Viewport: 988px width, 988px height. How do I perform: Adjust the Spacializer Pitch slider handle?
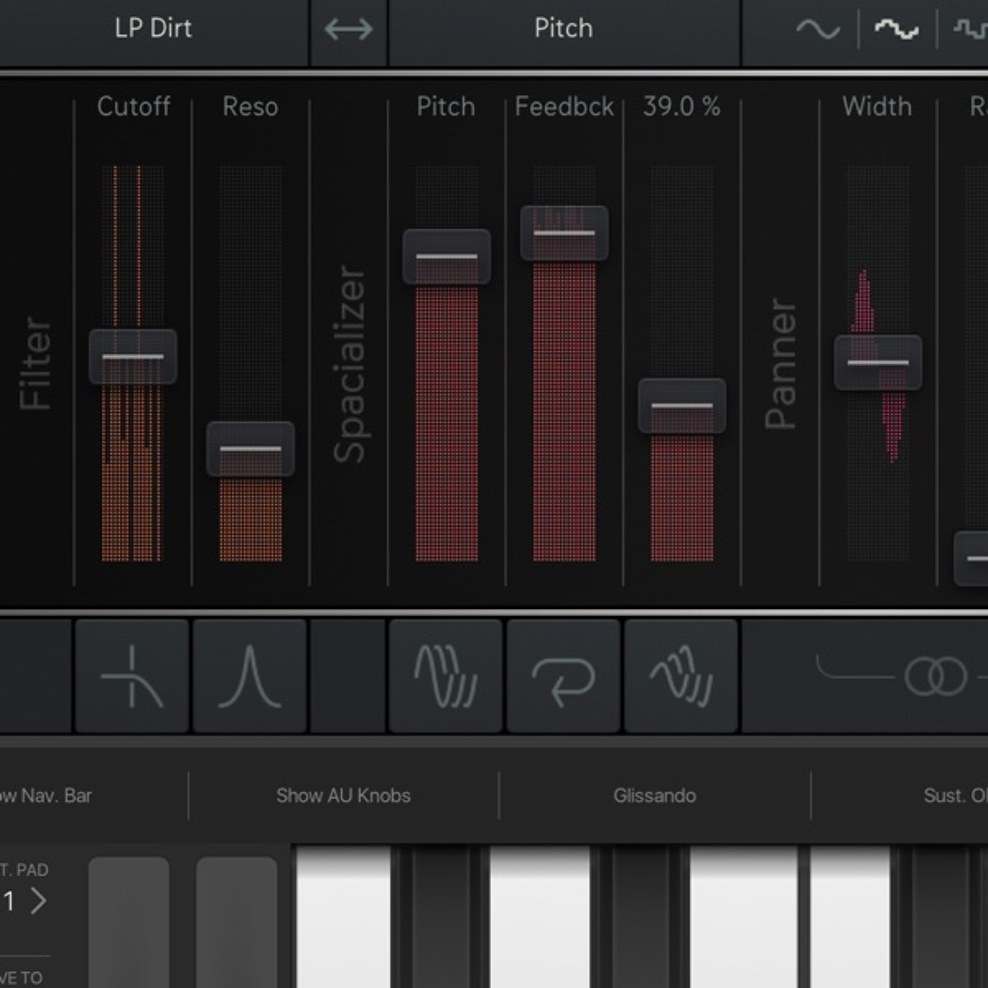tap(447, 256)
